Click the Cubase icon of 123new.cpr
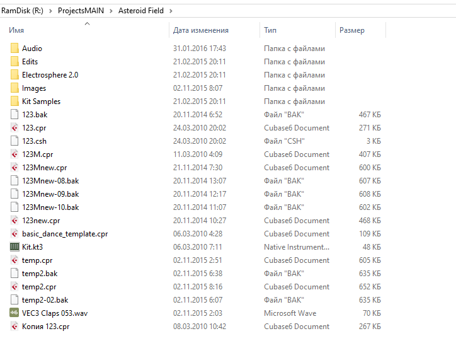The image size is (456, 348). [x=14, y=221]
